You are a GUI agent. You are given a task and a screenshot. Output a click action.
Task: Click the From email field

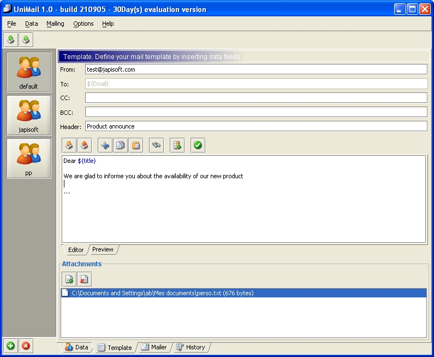(x=256, y=69)
